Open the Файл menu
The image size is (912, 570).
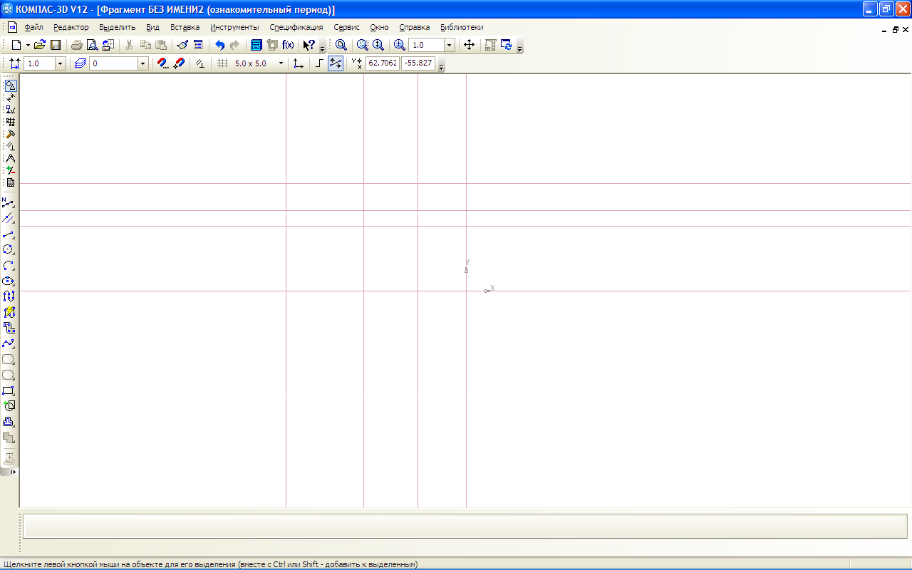(33, 27)
